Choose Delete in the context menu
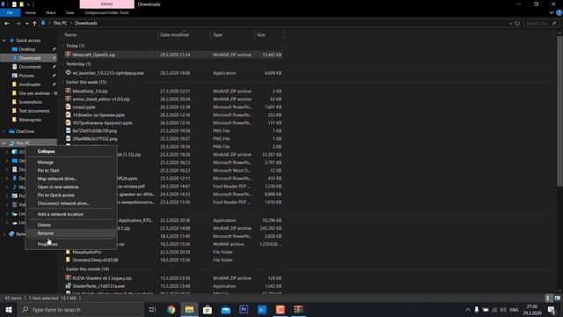 [71, 225]
